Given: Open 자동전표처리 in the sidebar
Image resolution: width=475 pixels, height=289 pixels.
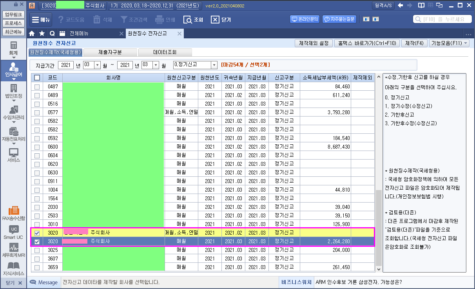Looking at the screenshot, I should tap(14, 134).
